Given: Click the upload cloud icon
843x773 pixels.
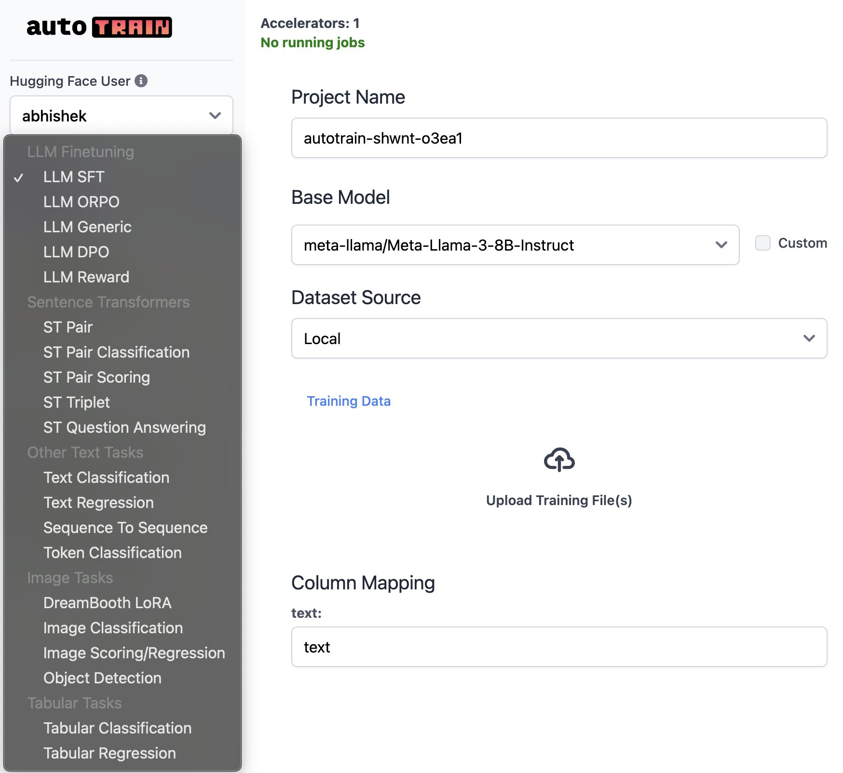Looking at the screenshot, I should coord(559,459).
